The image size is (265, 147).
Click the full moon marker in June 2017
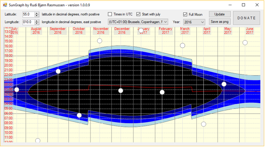(245, 43)
